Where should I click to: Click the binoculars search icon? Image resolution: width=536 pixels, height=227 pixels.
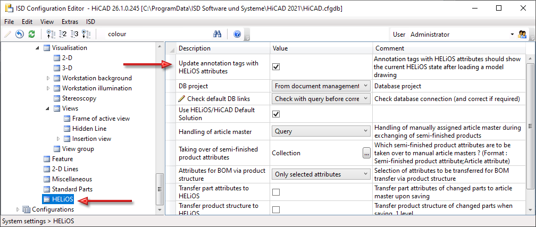(217, 34)
